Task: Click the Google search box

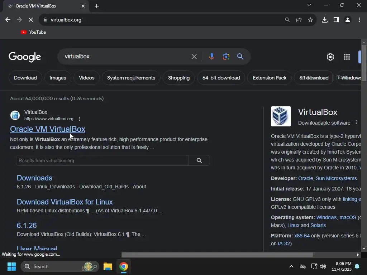Action: pyautogui.click(x=127, y=57)
